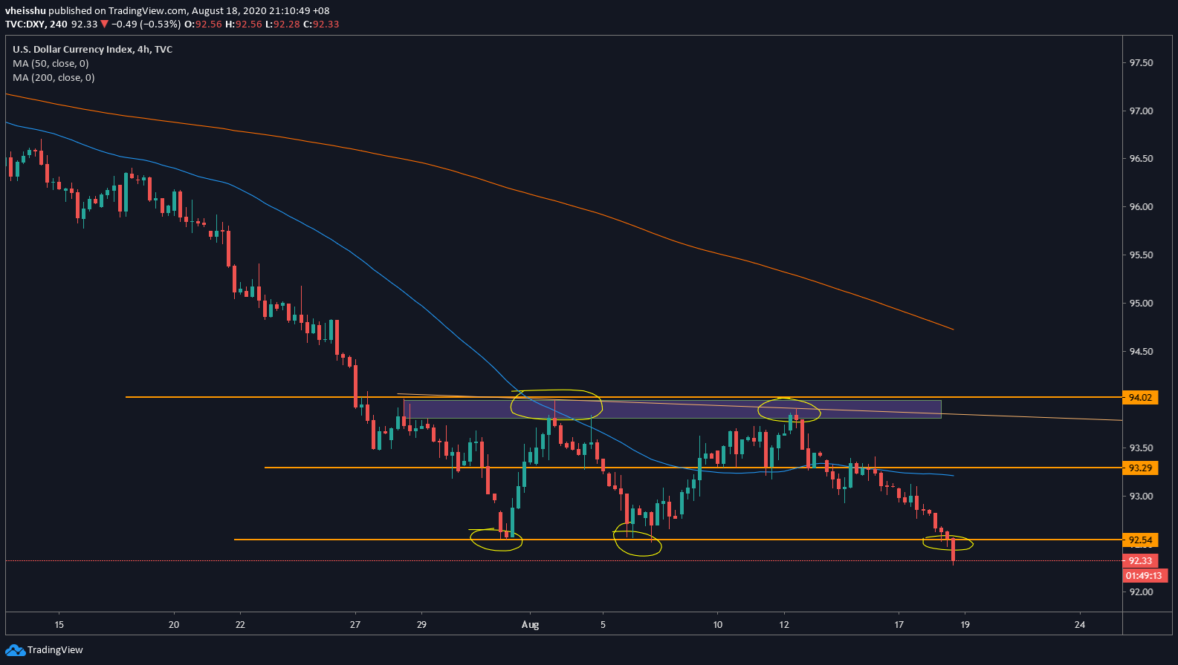The width and height of the screenshot is (1178, 665).
Task: Click the 95.50 price axis value
Action: (x=1141, y=255)
